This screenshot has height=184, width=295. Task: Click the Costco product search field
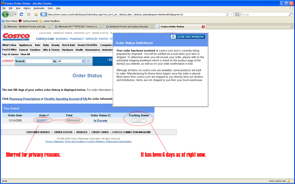[x=39, y=61]
